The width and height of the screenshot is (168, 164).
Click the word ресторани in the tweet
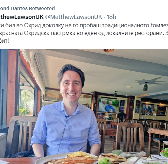pos(149,33)
